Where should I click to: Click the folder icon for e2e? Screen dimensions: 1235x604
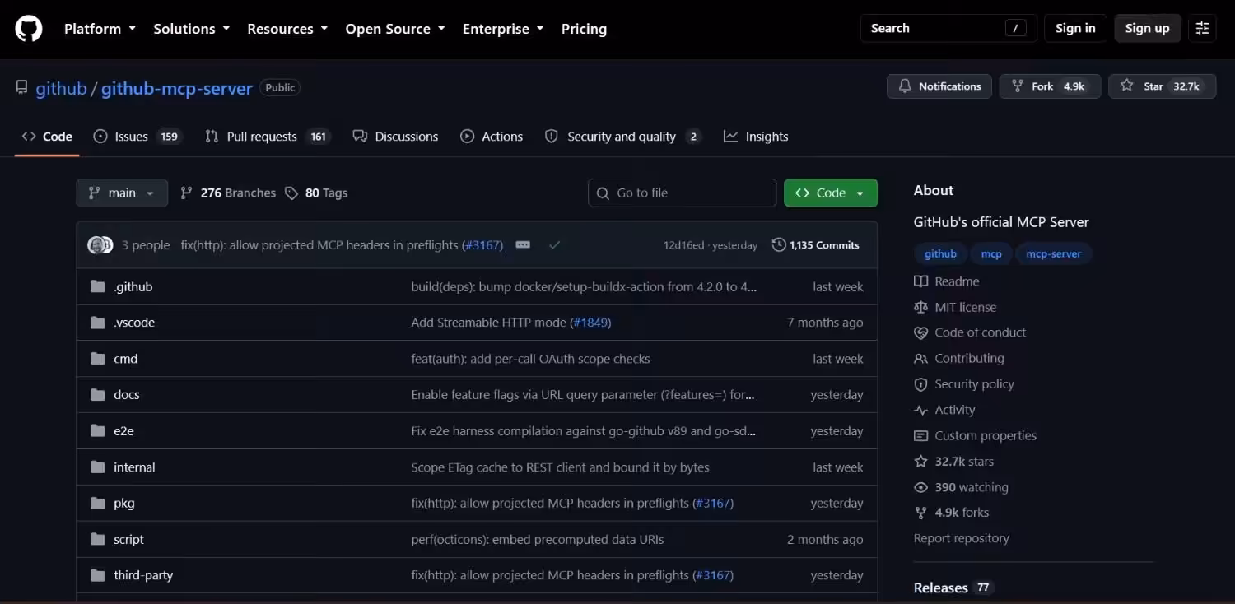pyautogui.click(x=98, y=431)
